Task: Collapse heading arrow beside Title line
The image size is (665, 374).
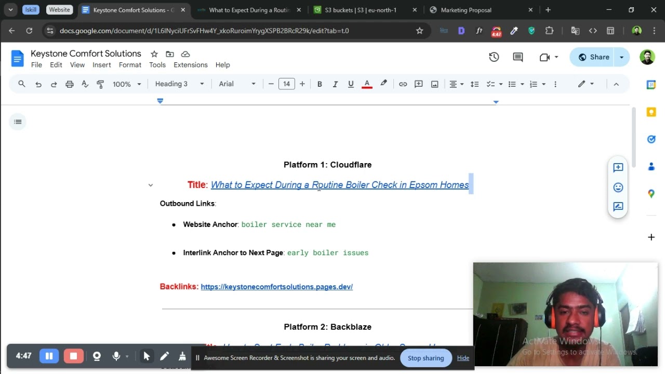Action: [151, 185]
